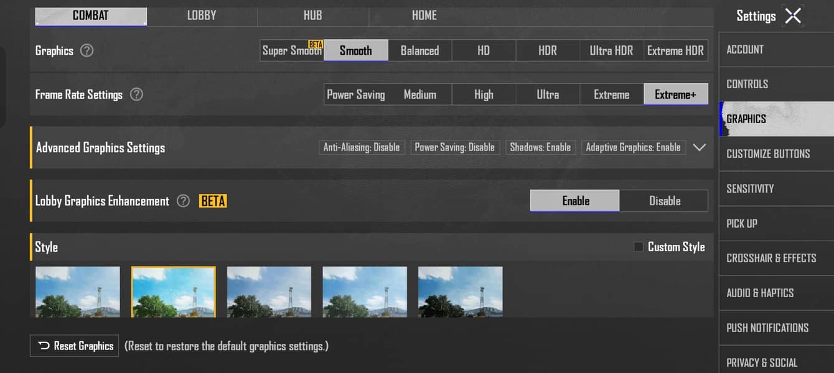This screenshot has height=373, width=834.
Task: Select HDR graphics quality
Action: (548, 50)
